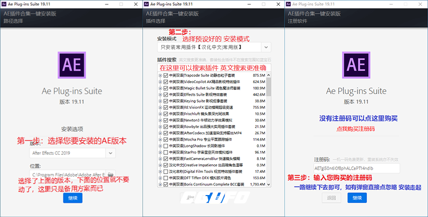Click the Ae title icon in the 插件选择 window
This screenshot has height=217, width=428.
tap(146, 4)
